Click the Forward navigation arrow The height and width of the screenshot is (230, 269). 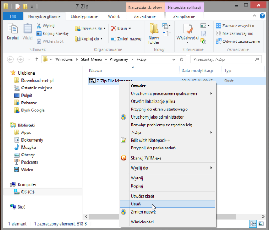pos(20,59)
